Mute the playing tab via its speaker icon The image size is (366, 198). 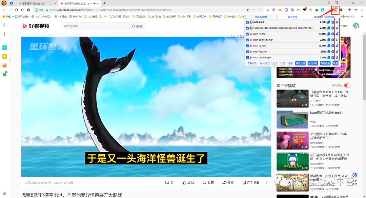(94, 3)
